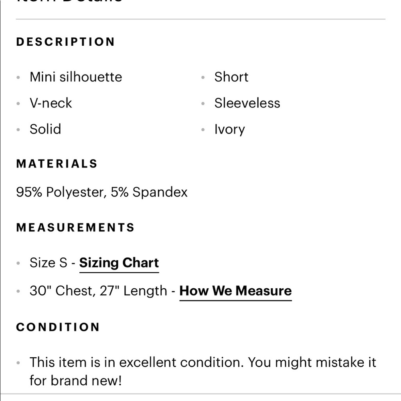Click the partially visible Item Details title

(69, 2)
